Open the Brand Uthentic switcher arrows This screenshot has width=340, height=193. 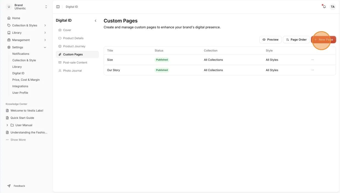[x=46, y=7]
